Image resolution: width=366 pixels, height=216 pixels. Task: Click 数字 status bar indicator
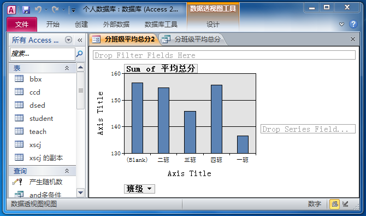click(315, 204)
